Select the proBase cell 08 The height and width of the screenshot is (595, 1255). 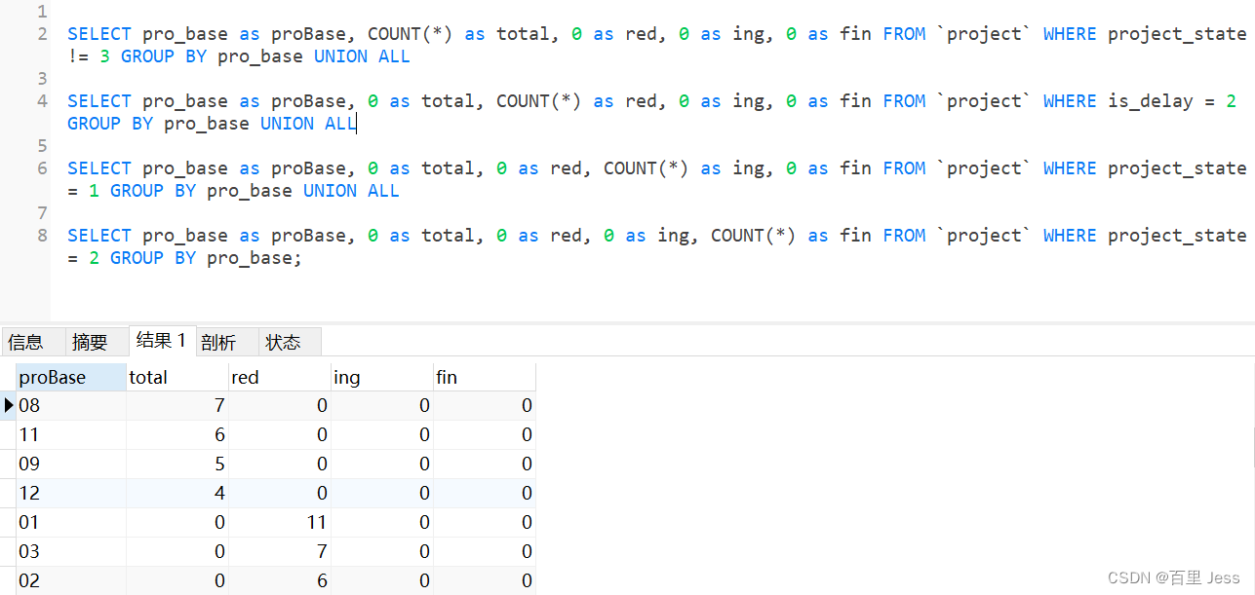71,405
